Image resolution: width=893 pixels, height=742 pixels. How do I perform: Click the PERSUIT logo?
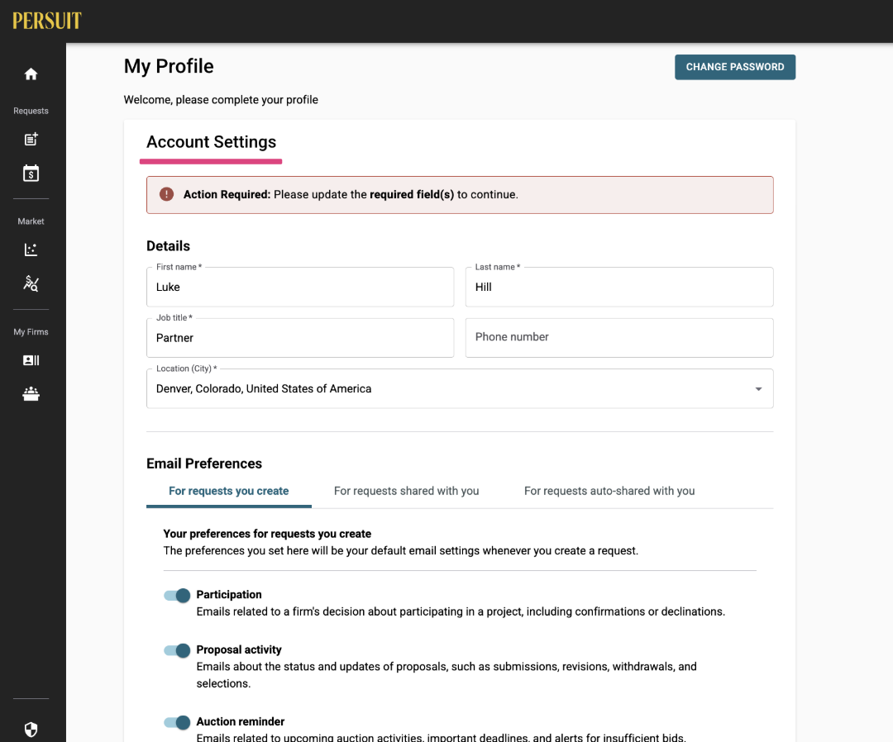coord(45,21)
